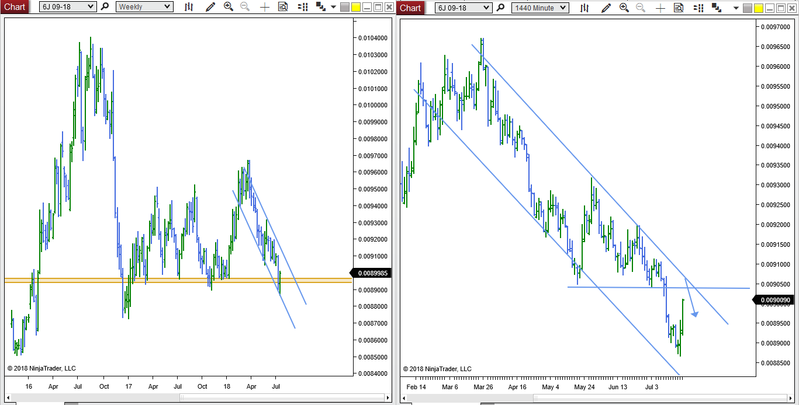Image resolution: width=799 pixels, height=405 pixels.
Task: Click the 18 year label on Weekly time axis
Action: [x=227, y=387]
